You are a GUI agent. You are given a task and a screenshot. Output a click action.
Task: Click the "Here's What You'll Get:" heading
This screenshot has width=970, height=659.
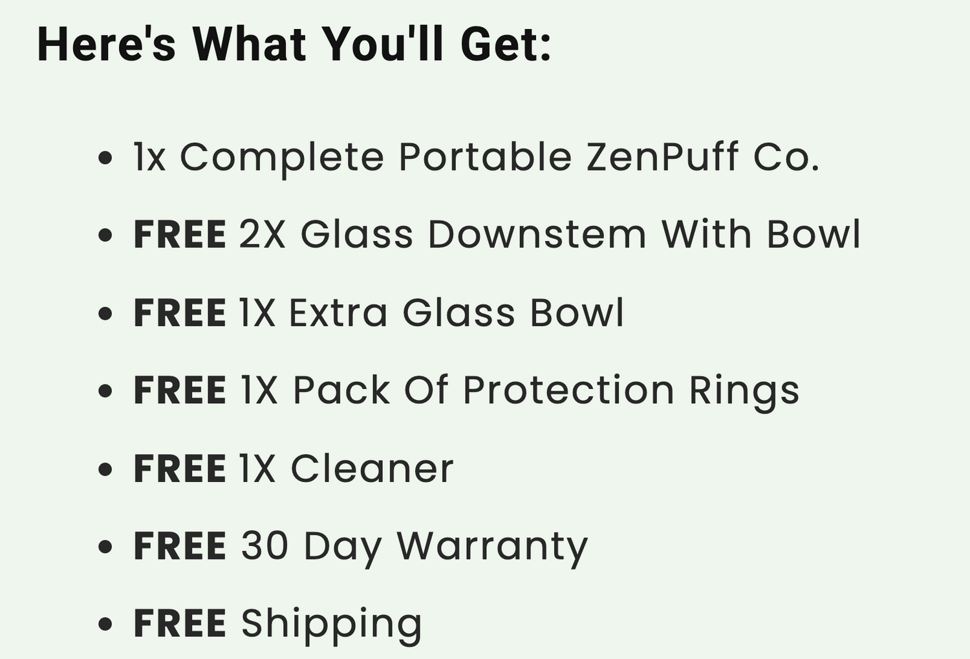(294, 44)
